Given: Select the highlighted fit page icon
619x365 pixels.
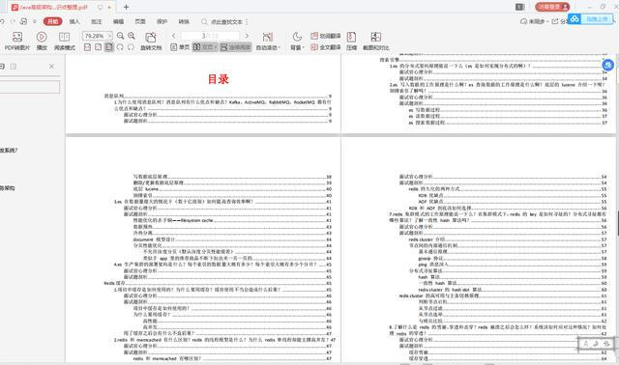Looking at the screenshot, I should 109,47.
